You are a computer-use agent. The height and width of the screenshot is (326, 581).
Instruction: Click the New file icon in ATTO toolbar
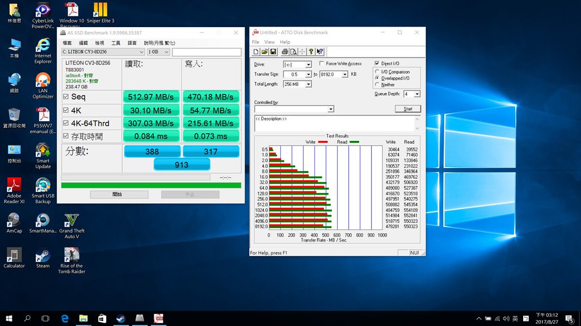256,52
